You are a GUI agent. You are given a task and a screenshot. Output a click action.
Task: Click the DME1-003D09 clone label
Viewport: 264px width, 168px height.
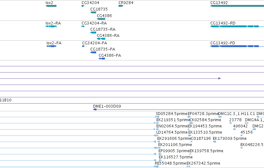[x=107, y=106]
